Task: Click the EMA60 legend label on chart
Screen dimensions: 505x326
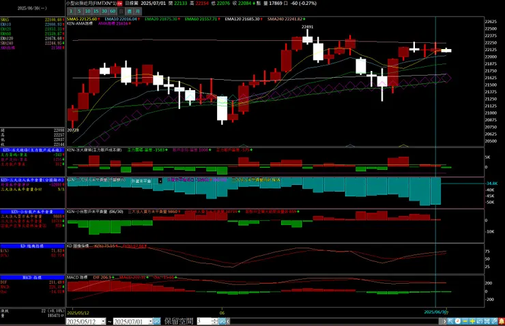Action: pyautogui.click(x=201, y=19)
